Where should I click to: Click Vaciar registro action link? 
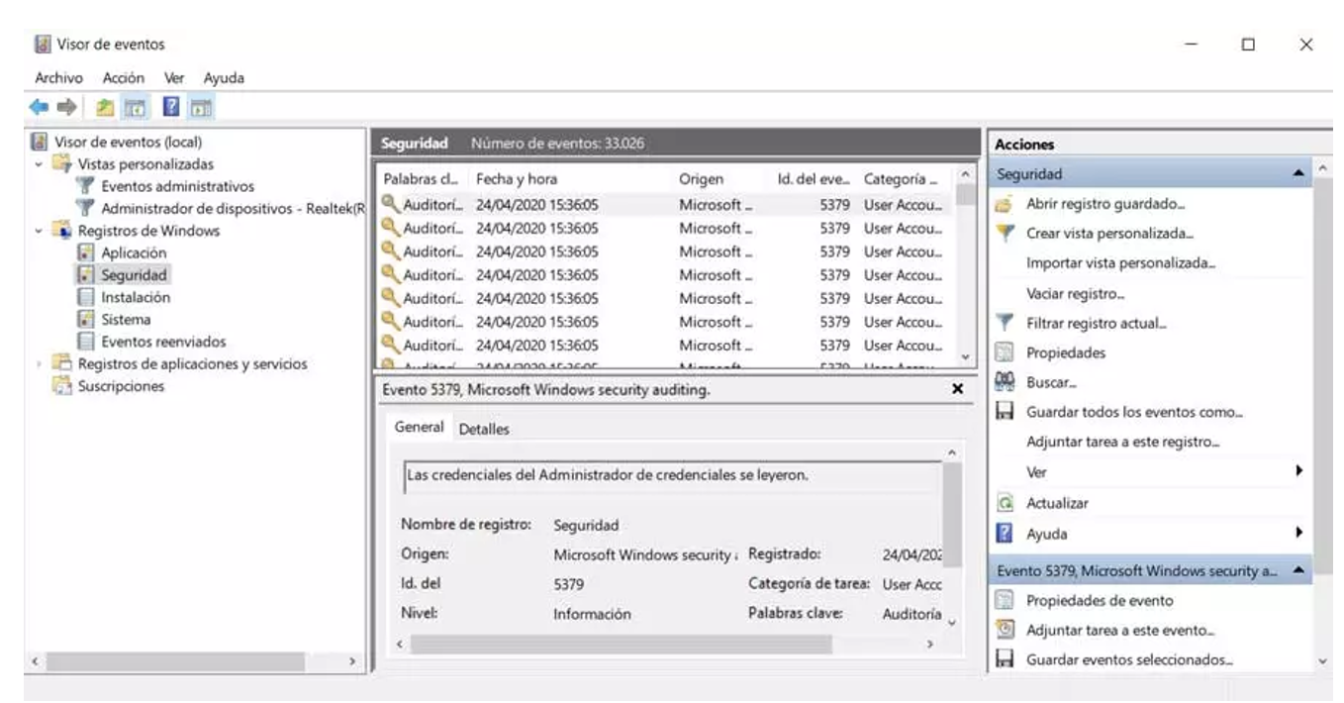tap(1075, 294)
